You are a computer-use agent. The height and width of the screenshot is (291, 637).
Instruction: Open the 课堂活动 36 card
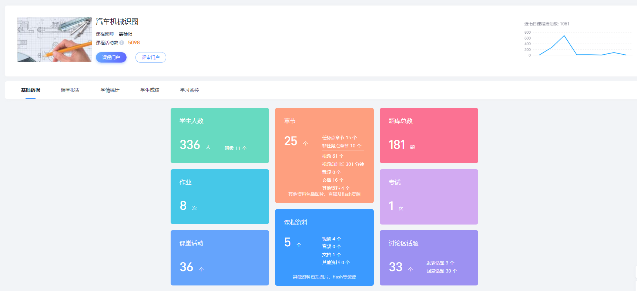[x=219, y=257]
